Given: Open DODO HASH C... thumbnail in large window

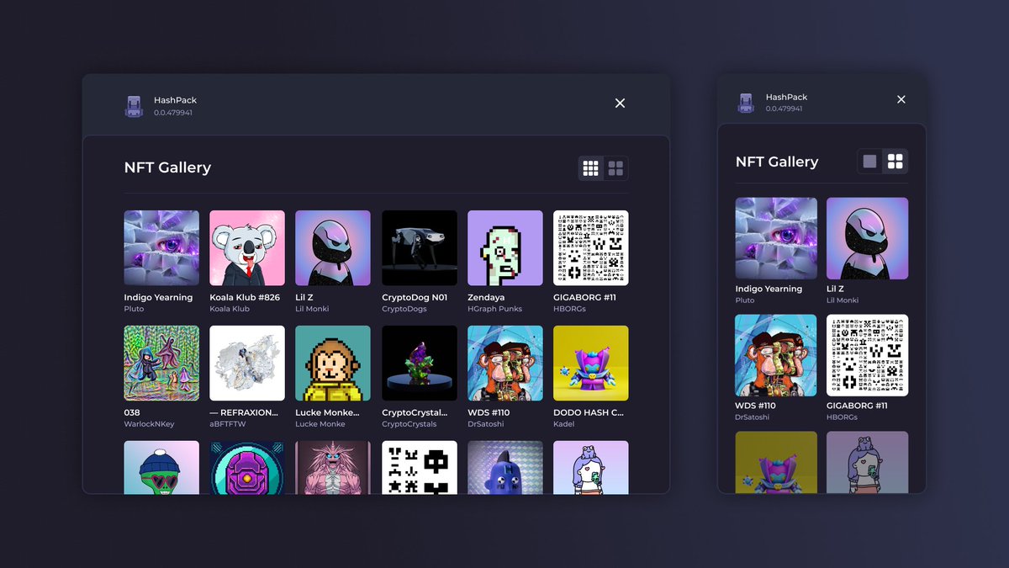Looking at the screenshot, I should tap(591, 363).
